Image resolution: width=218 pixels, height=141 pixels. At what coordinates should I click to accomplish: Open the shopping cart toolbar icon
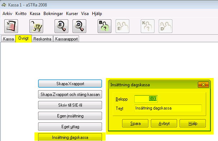(36, 26)
